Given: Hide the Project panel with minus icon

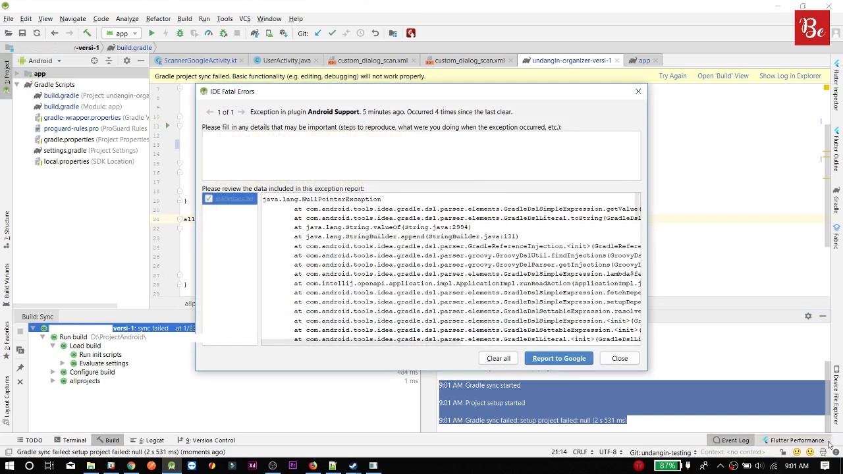Looking at the screenshot, I should pos(141,61).
